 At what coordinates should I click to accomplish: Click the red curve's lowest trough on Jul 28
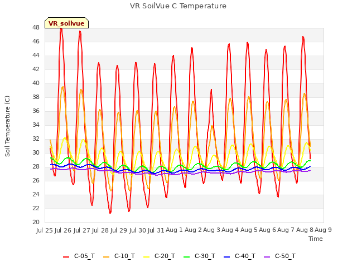[x=110, y=212]
